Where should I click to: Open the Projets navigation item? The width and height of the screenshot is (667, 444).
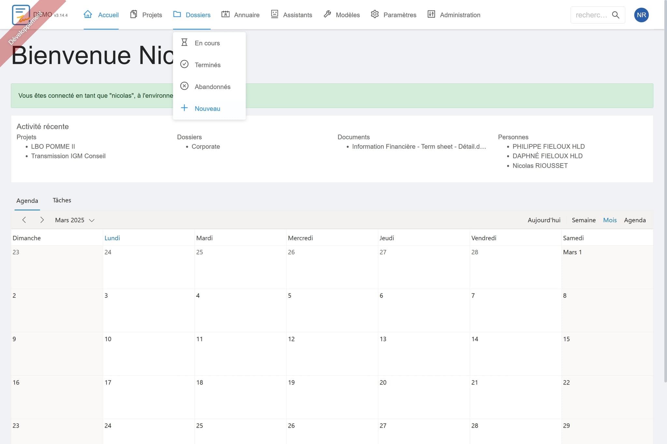tap(146, 15)
